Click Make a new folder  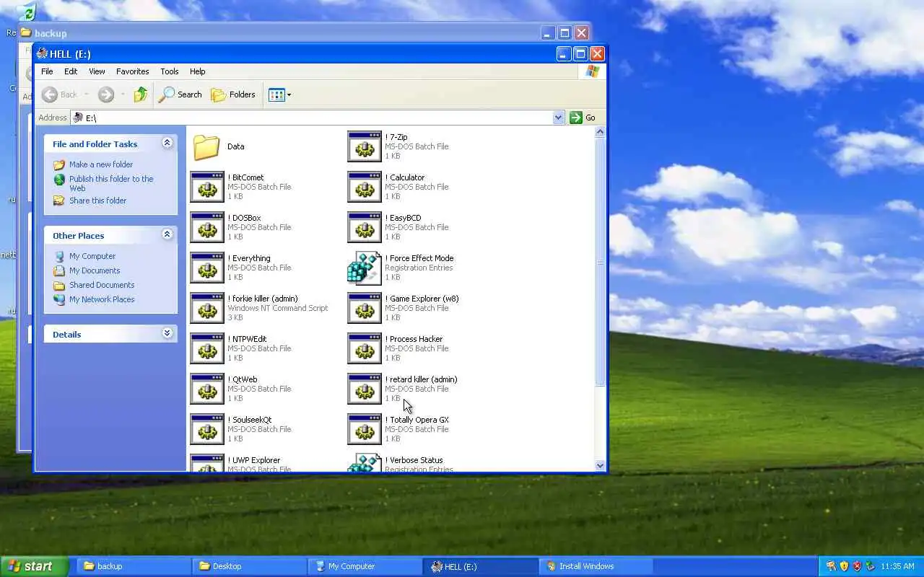point(101,164)
